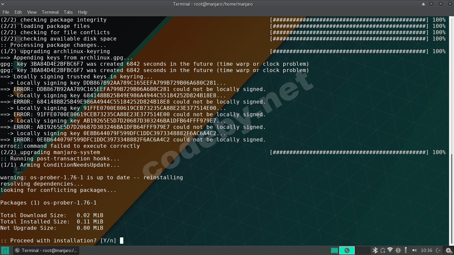Open the volume speaker icon

(414, 250)
